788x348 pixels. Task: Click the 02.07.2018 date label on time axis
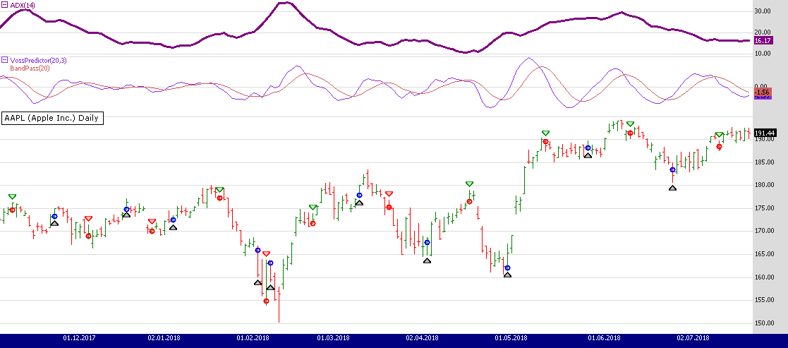click(692, 338)
